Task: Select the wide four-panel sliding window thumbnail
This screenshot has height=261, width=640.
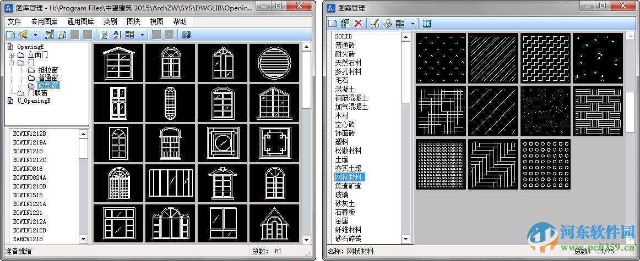Action: click(170, 183)
